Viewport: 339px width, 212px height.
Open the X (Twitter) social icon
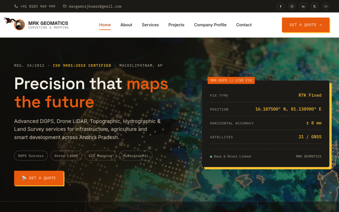pos(314,6)
